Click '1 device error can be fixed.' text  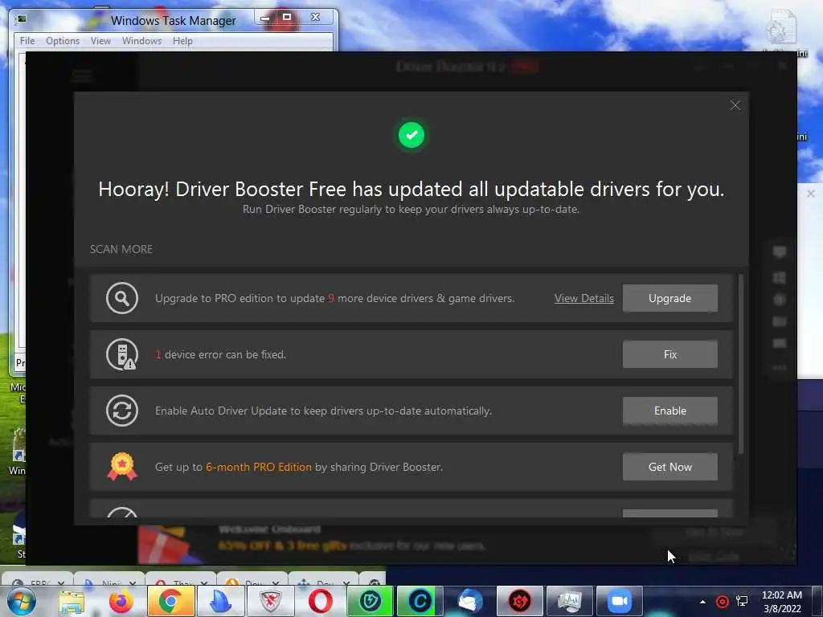(220, 354)
